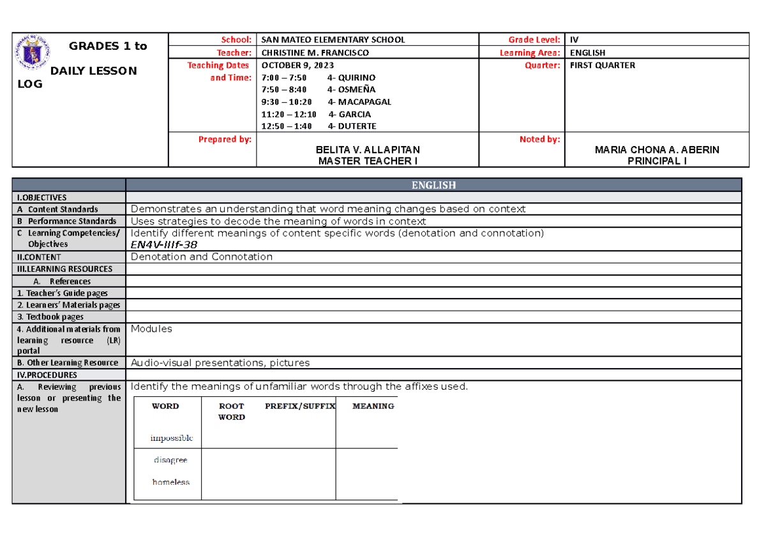Click the Learning Area value ENGLISH

pos(583,52)
